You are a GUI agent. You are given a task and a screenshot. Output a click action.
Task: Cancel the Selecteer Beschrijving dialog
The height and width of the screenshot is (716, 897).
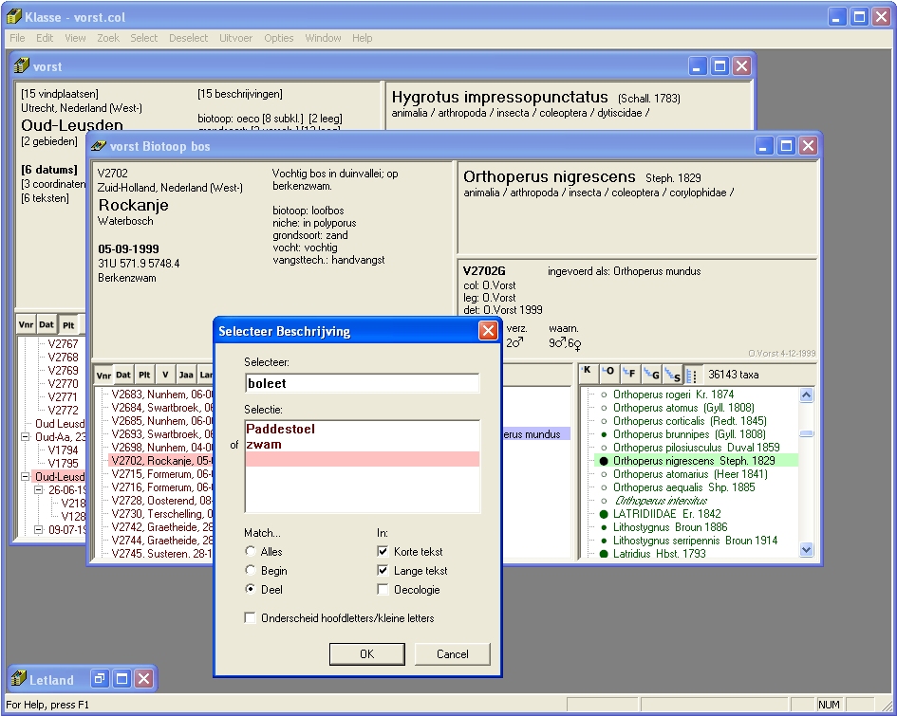pyautogui.click(x=452, y=653)
